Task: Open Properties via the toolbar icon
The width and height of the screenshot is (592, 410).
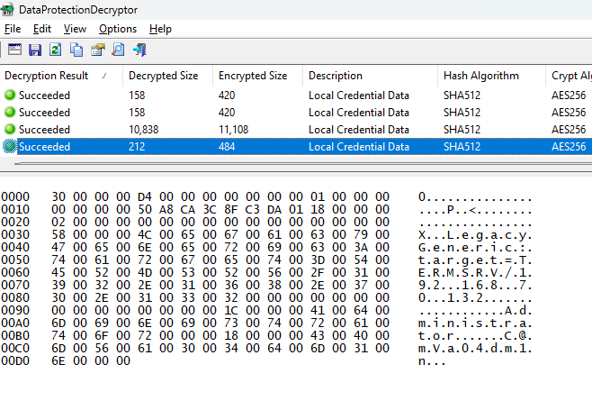Action: coord(97,50)
